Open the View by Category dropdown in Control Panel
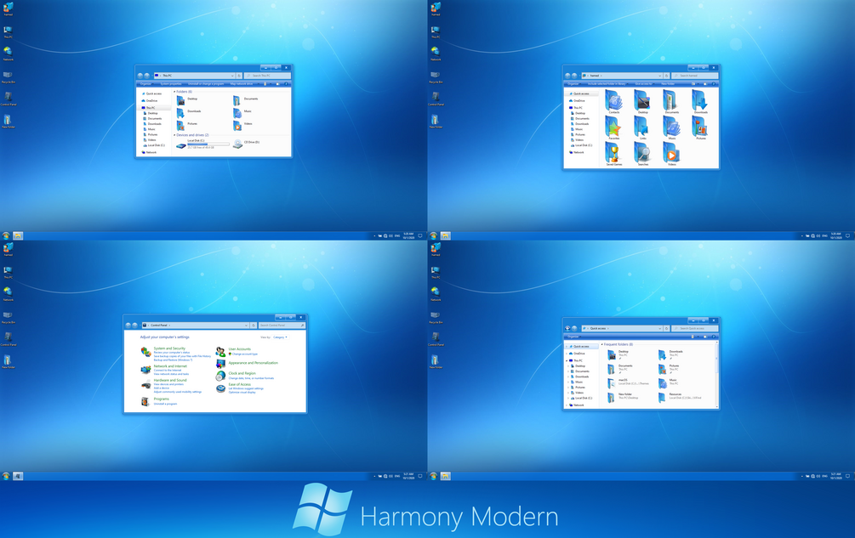855x538 pixels. pos(280,337)
